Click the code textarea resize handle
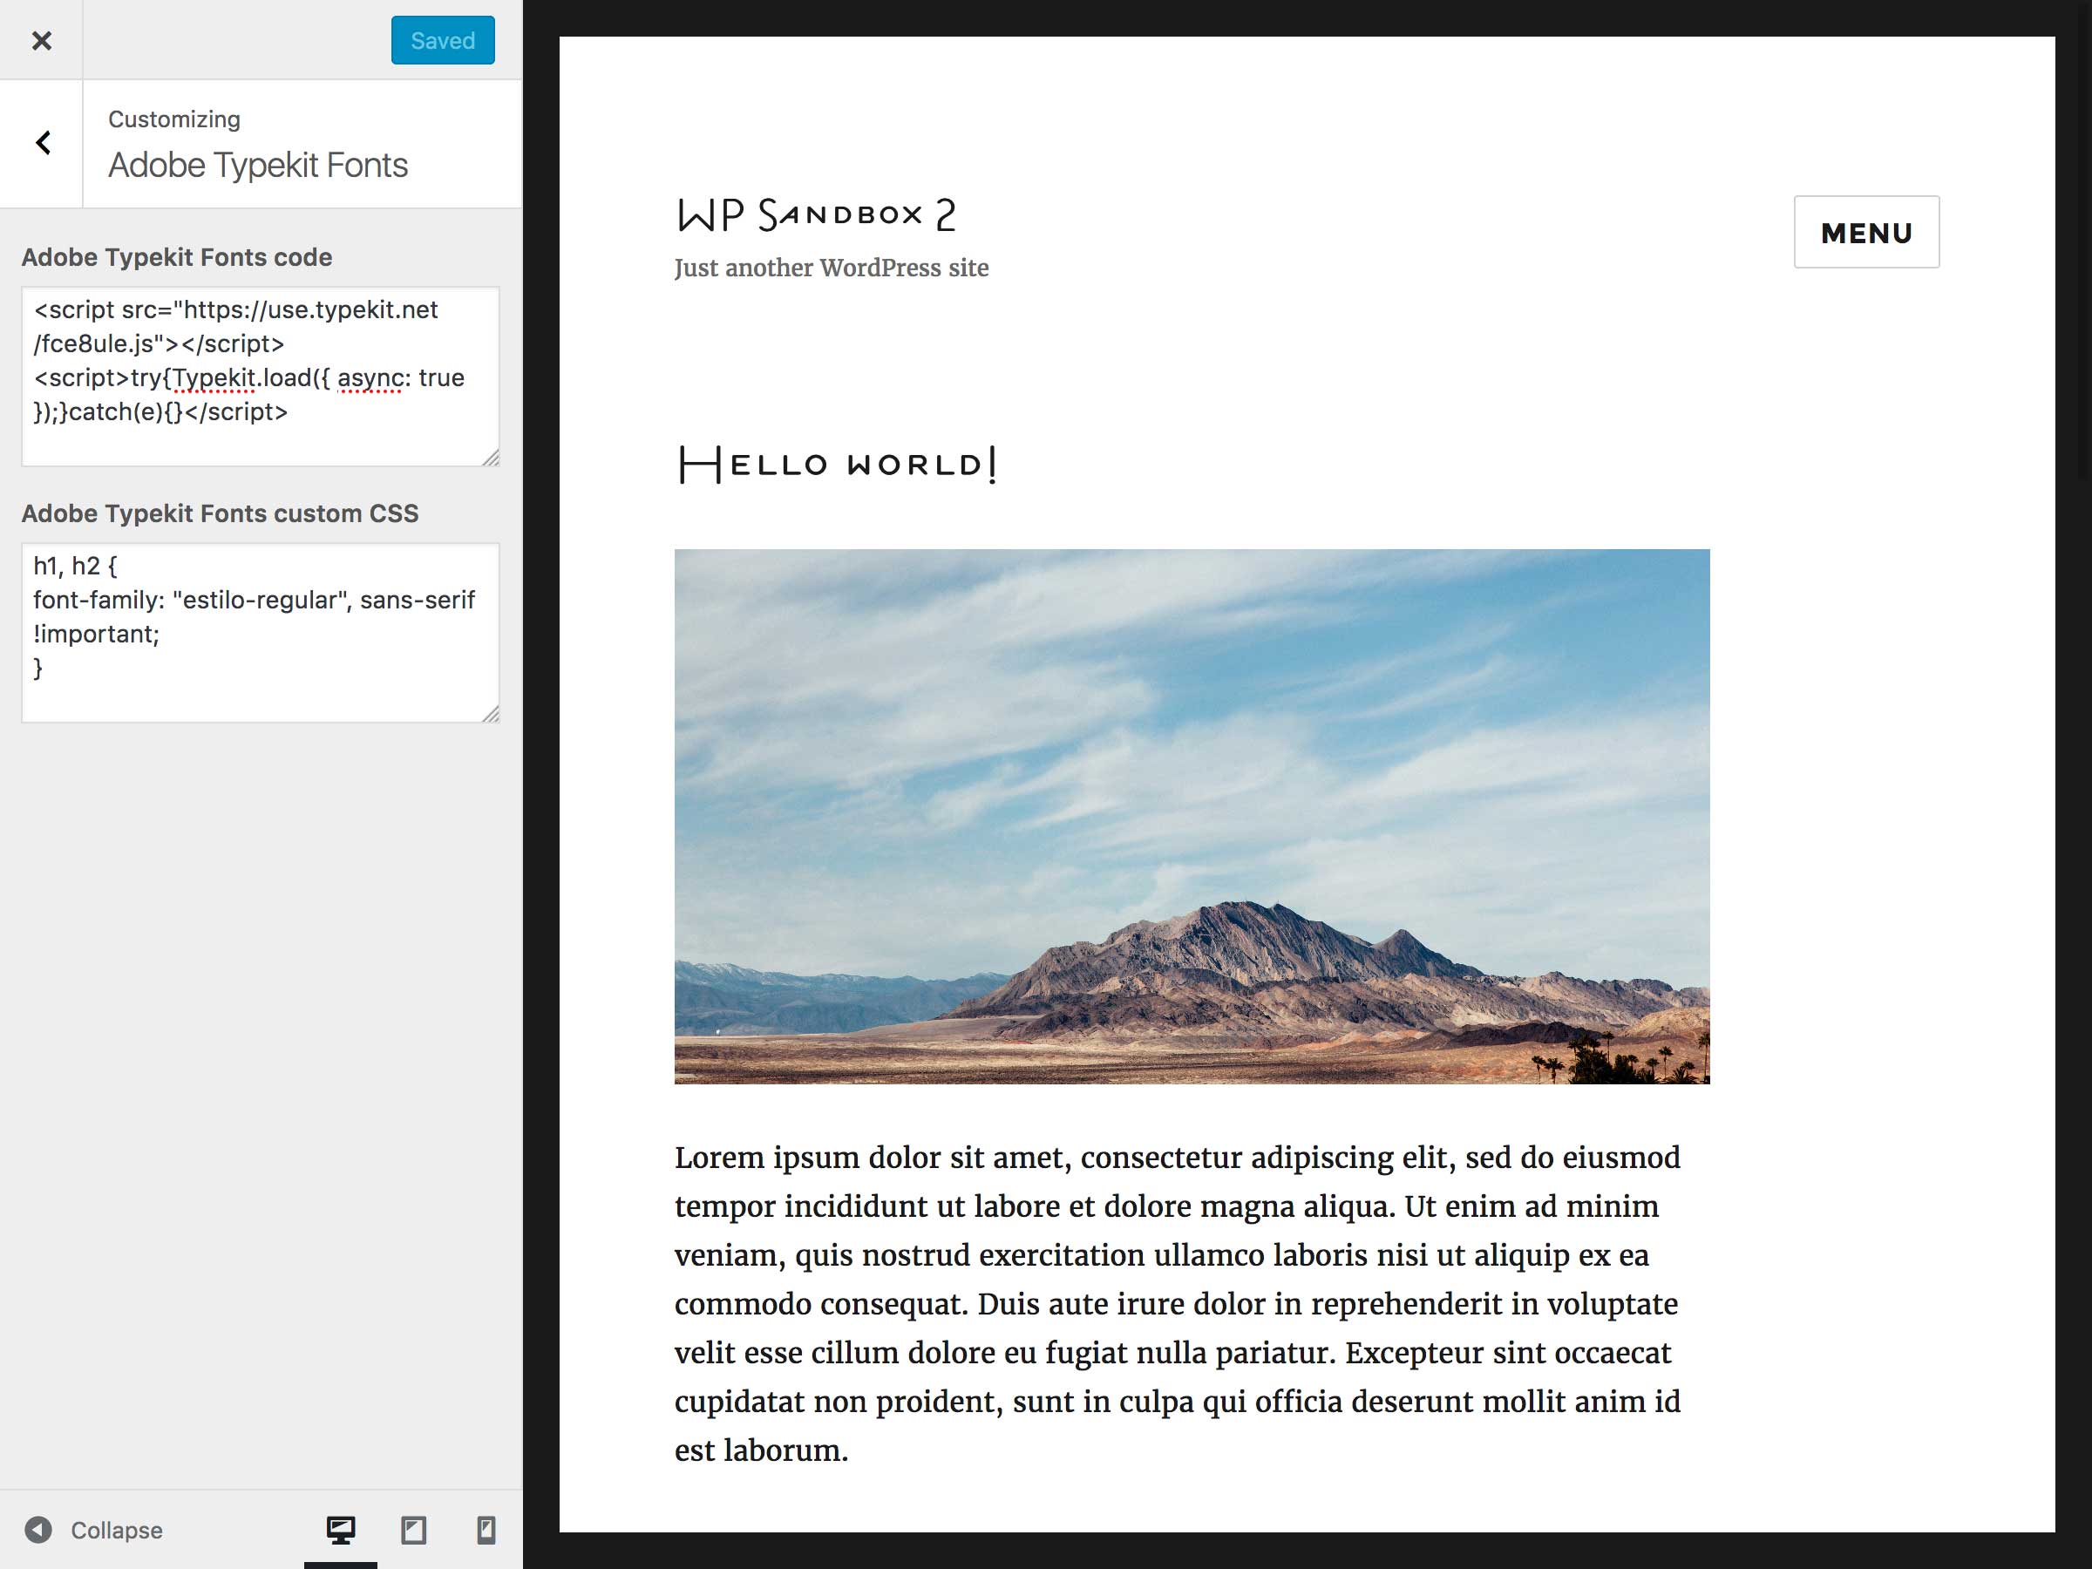The height and width of the screenshot is (1569, 2092). (x=491, y=458)
